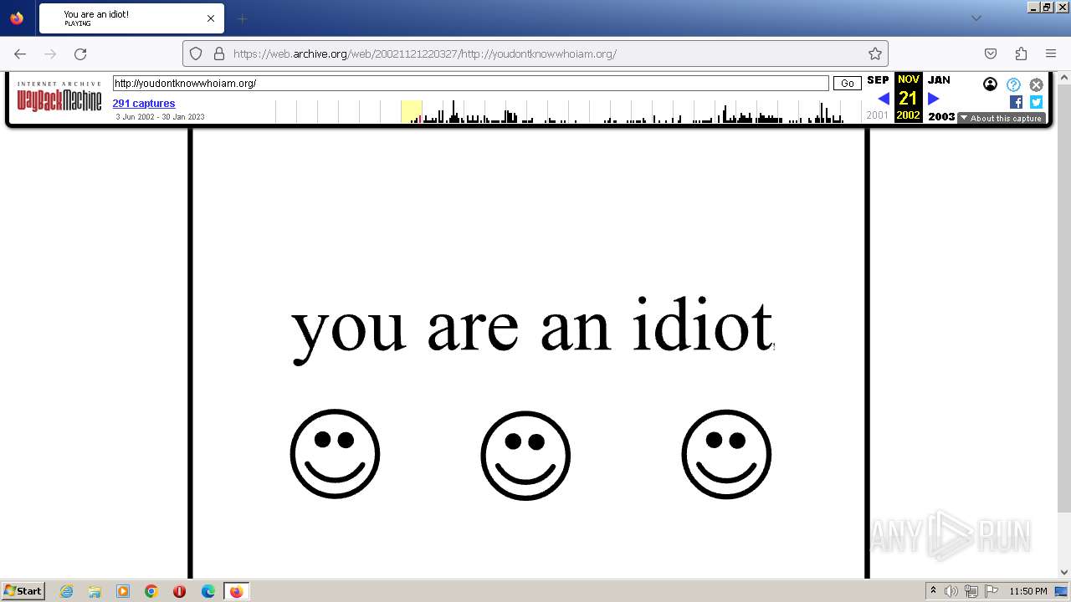Select year 2003 in Wayback toolbar
Viewport: 1071px width, 602px height.
[x=941, y=116]
